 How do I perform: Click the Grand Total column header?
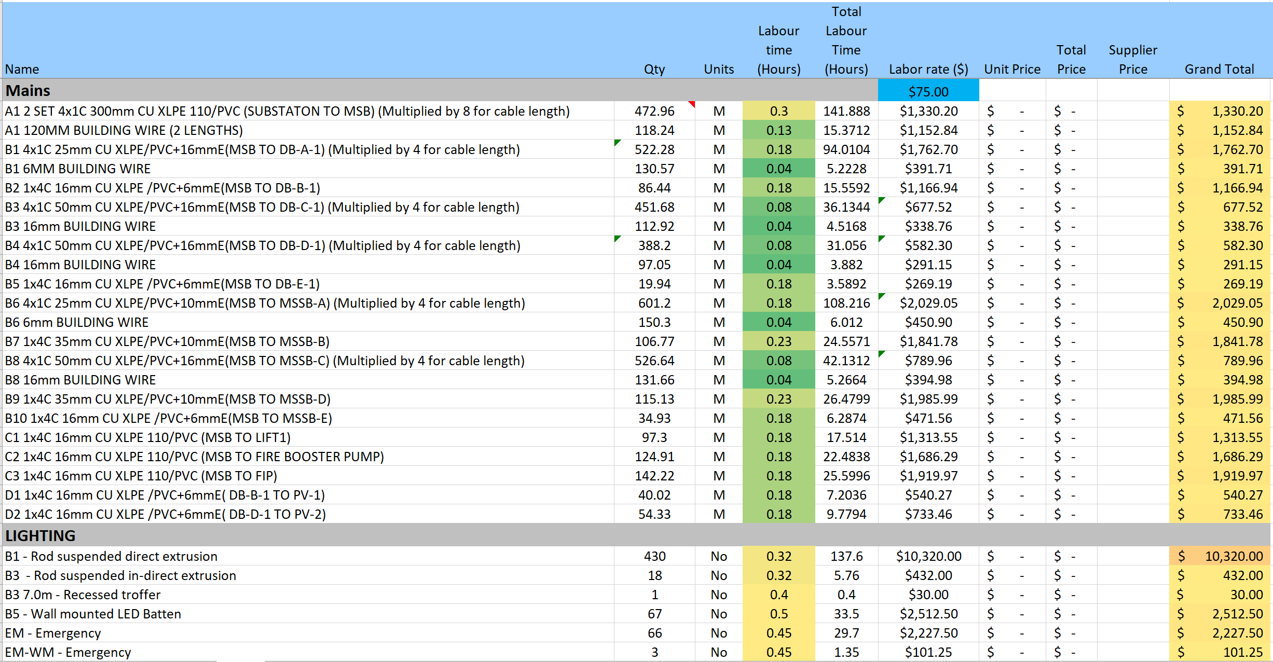coord(1219,69)
